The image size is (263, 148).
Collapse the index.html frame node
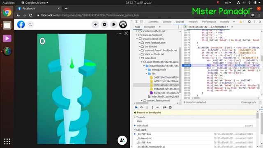[x=139, y=58]
